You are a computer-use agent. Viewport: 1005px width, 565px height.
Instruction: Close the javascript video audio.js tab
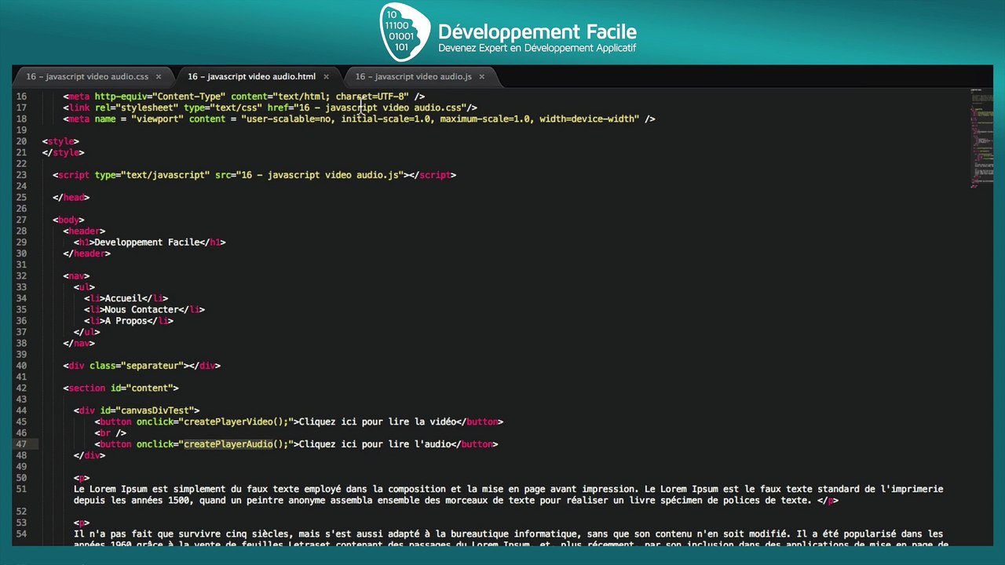point(481,76)
